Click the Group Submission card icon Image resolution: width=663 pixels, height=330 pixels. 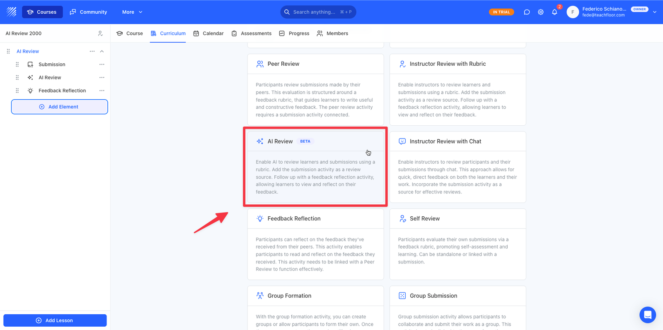click(402, 296)
